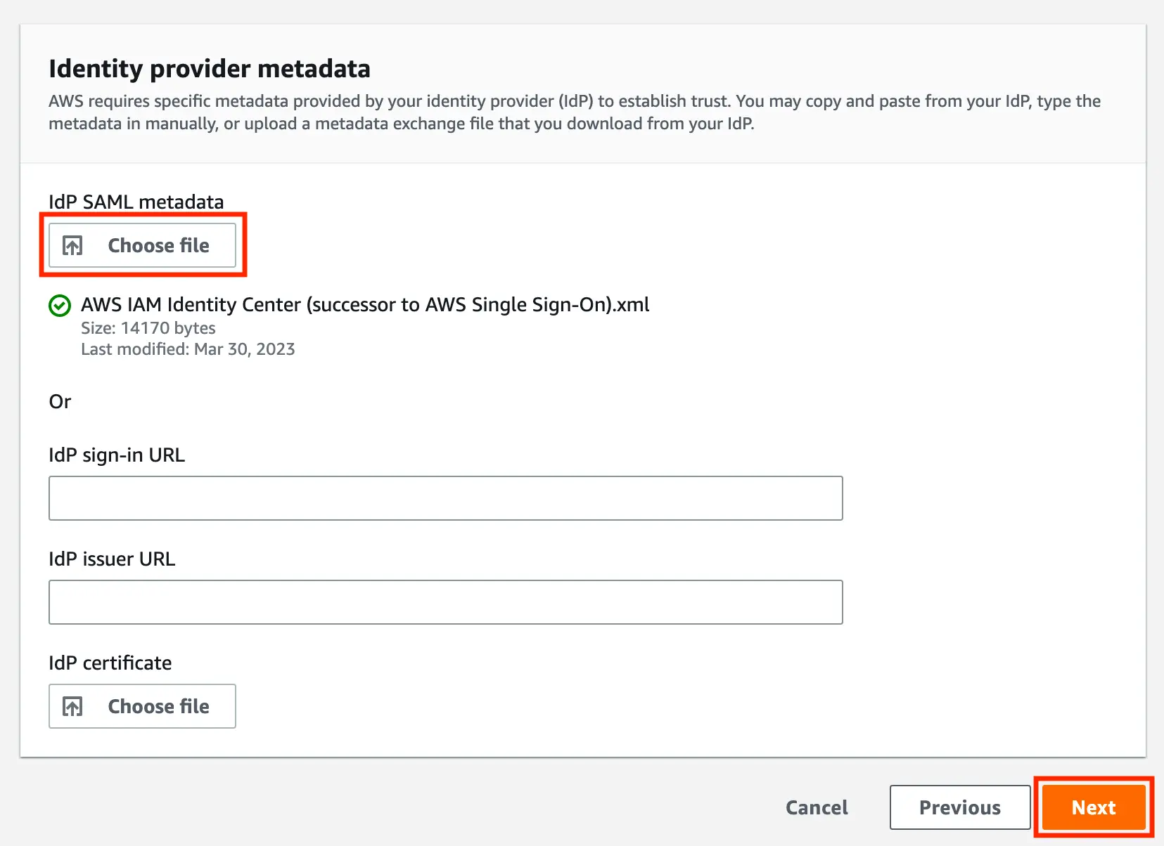This screenshot has width=1164, height=846.
Task: Click the AWS metadata description paragraph
Action: coord(574,112)
